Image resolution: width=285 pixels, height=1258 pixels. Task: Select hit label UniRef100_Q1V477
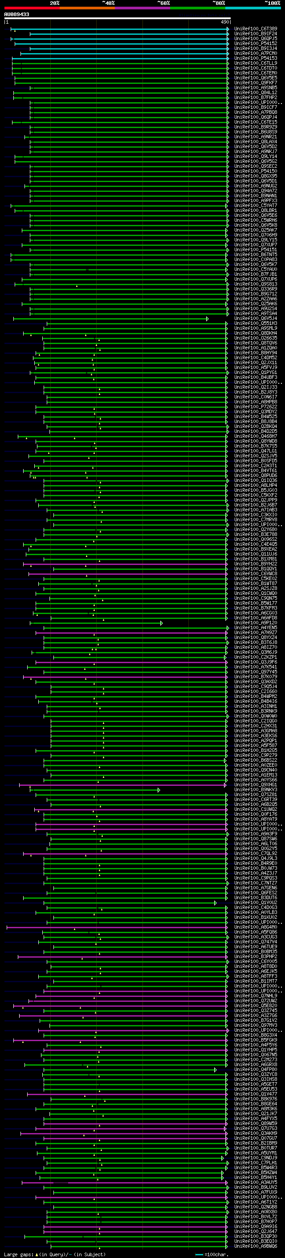click(256, 1094)
